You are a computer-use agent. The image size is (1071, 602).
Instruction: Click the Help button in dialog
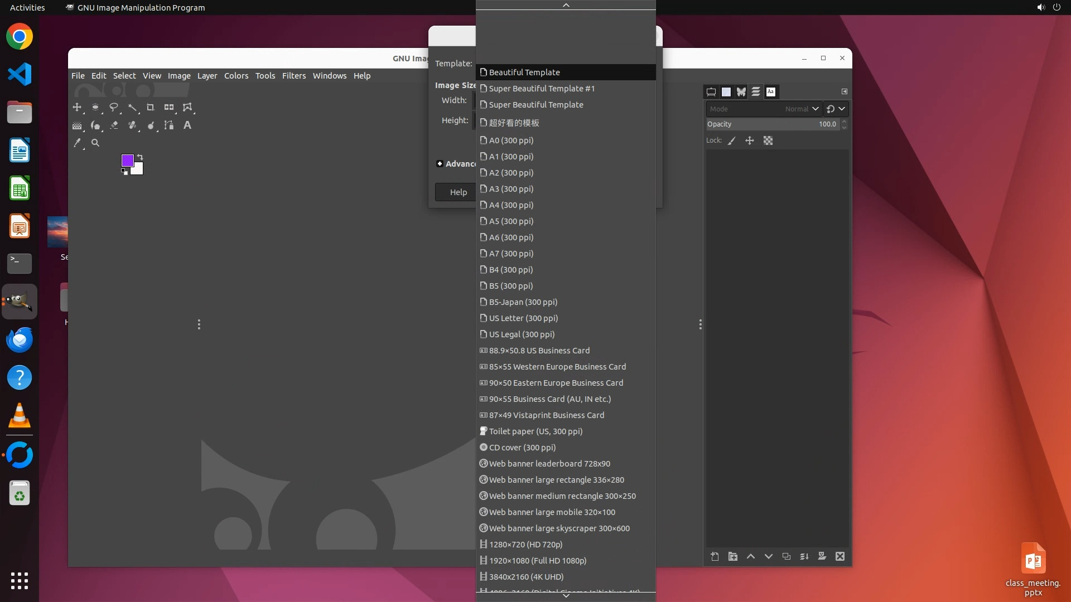458,192
